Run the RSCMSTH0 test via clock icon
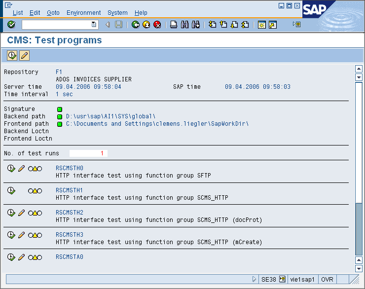 [11, 169]
